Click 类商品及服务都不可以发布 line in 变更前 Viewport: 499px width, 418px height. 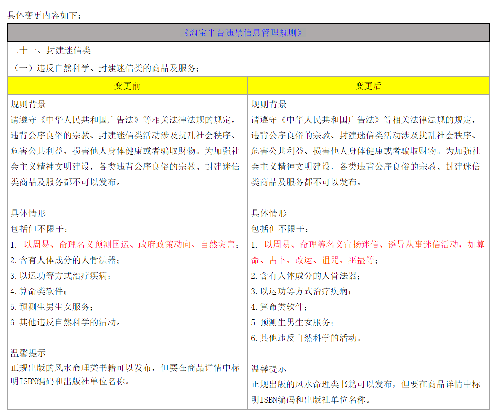pyautogui.click(x=66, y=182)
